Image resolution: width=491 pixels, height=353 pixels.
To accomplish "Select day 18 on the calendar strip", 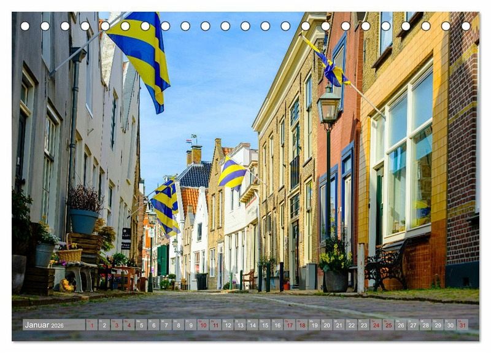I will [302, 325].
